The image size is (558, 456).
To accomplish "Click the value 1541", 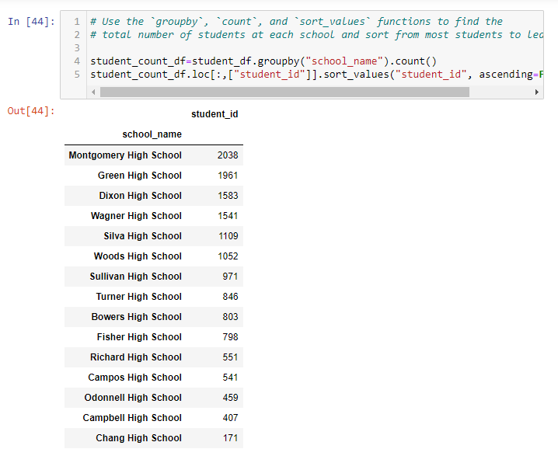I will 228,216.
